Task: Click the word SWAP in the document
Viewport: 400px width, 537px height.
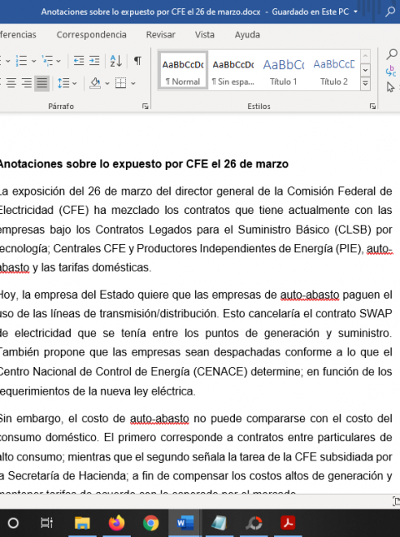Action: click(x=376, y=313)
